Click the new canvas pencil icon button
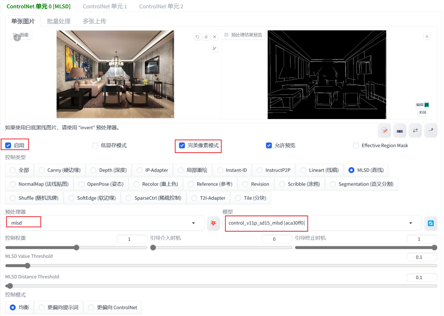Viewport: 444px width, 316px height. click(384, 131)
